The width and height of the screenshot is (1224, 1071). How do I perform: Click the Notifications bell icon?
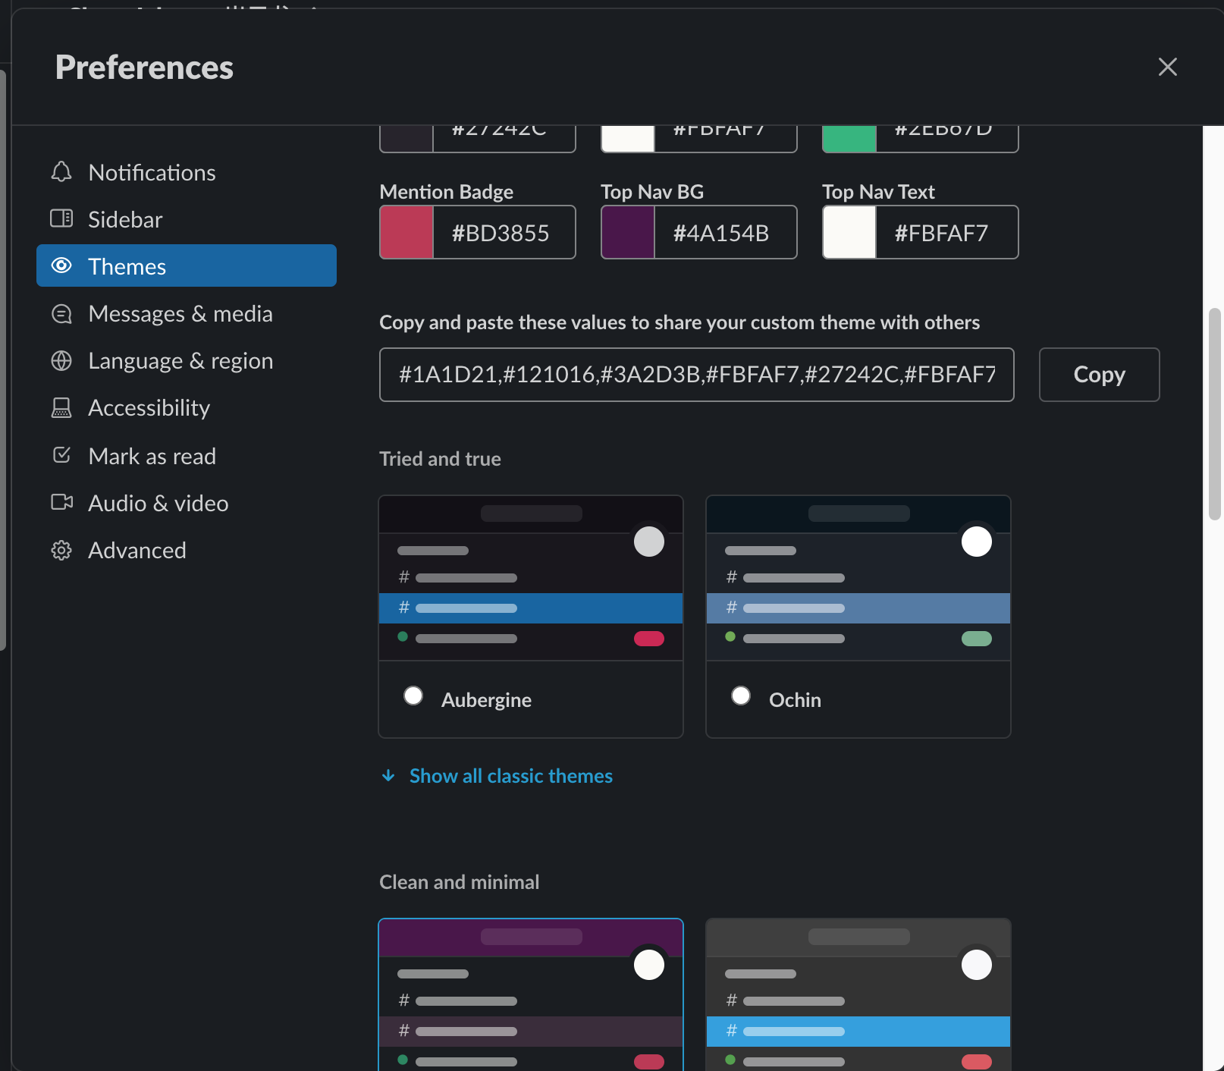pyautogui.click(x=61, y=172)
